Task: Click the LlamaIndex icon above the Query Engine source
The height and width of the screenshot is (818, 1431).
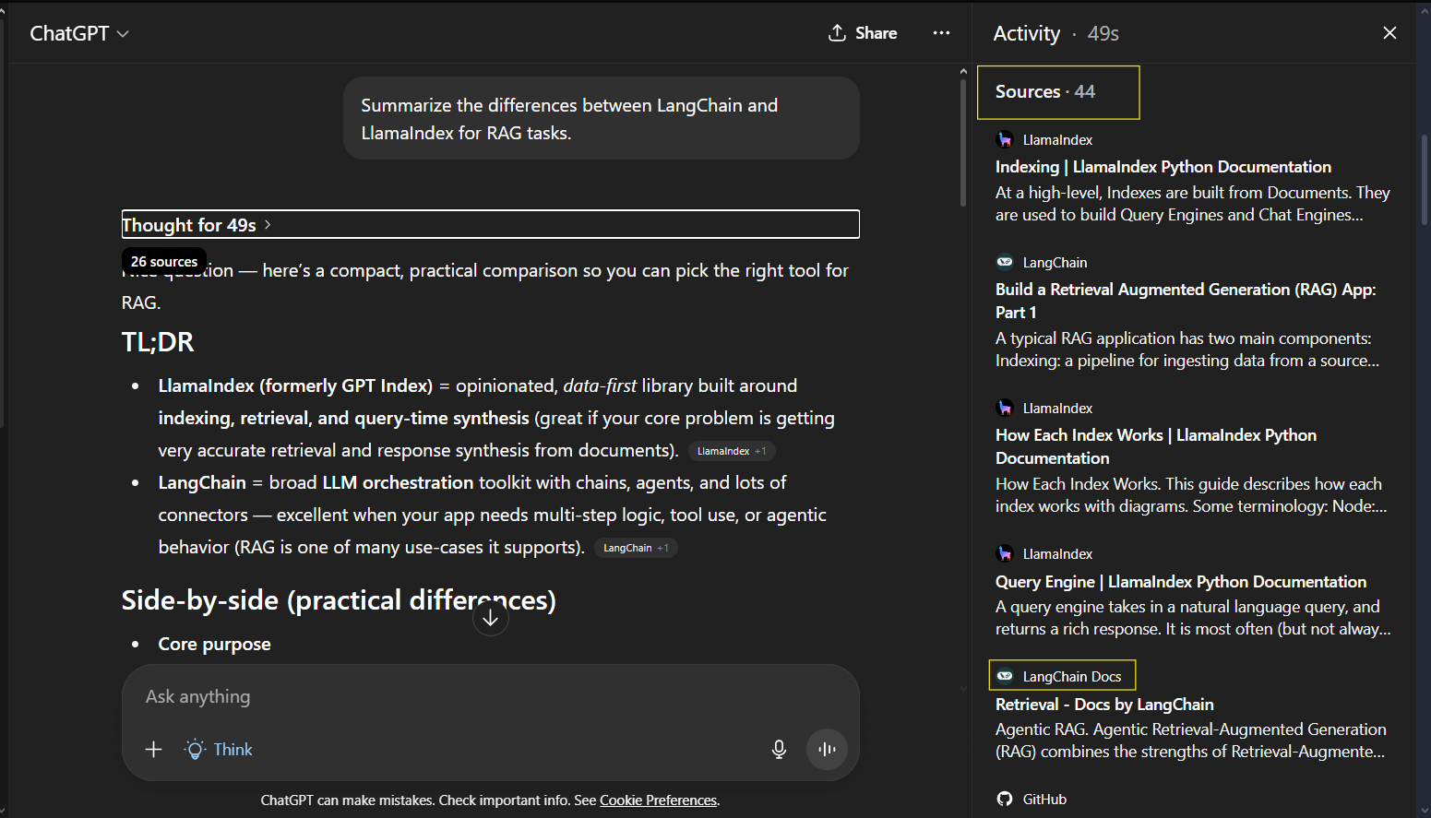Action: tap(1004, 552)
